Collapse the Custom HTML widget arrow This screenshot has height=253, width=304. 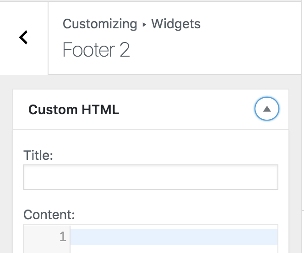(x=266, y=109)
